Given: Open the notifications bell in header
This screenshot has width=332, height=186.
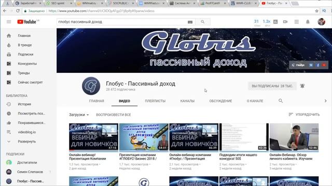Looking at the screenshot, I should point(308,22).
